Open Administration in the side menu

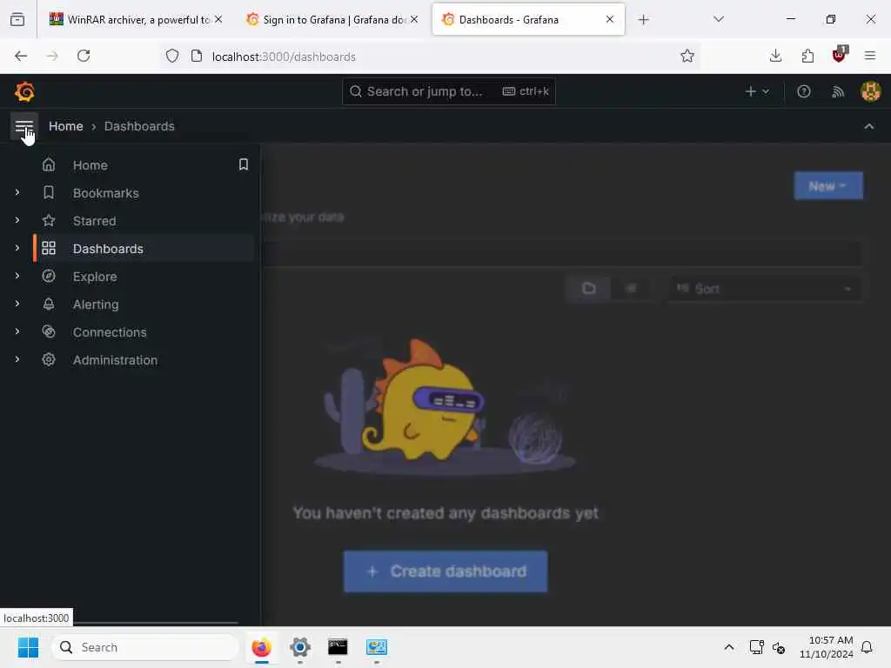pyautogui.click(x=116, y=360)
